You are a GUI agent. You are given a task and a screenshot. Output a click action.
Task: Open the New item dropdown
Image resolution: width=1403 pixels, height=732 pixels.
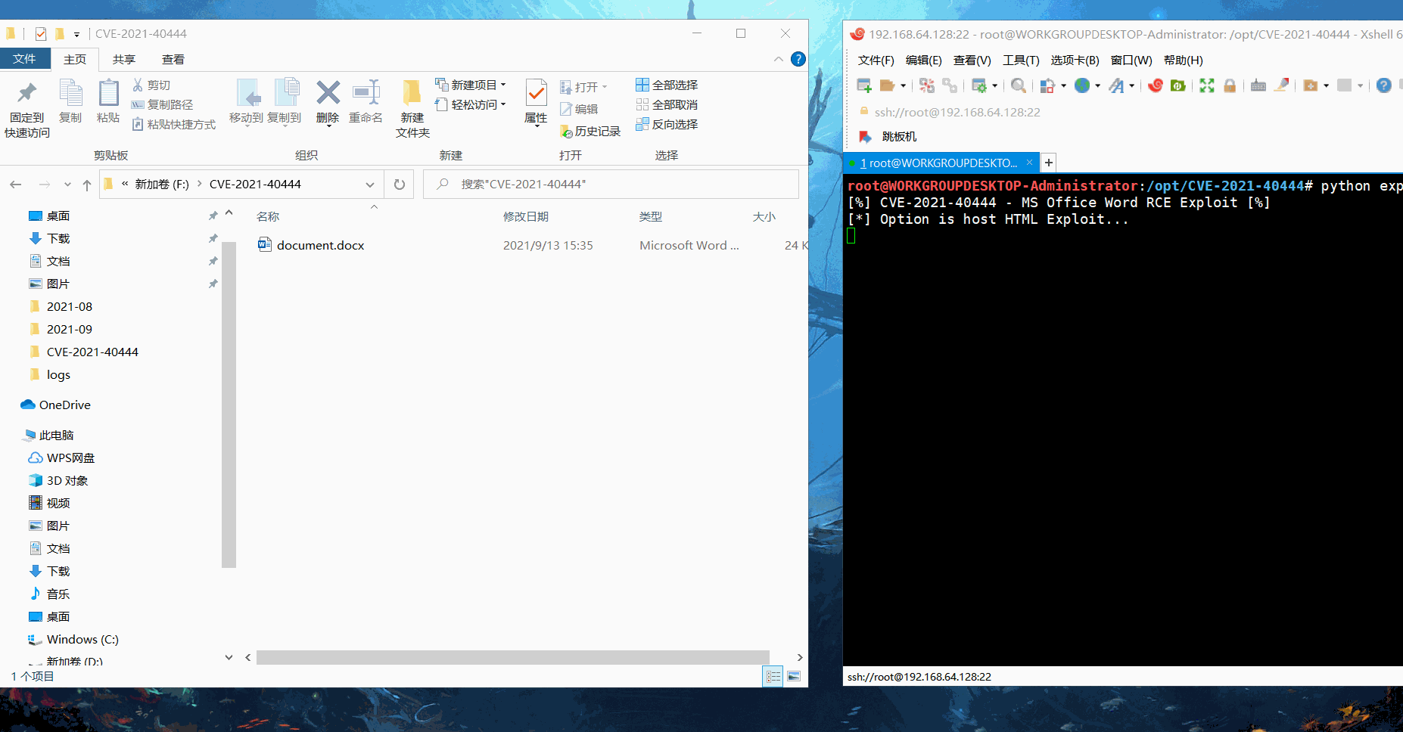point(470,85)
